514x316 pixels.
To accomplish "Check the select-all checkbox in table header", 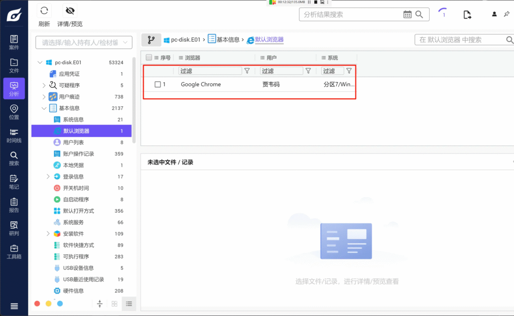I will pos(149,57).
